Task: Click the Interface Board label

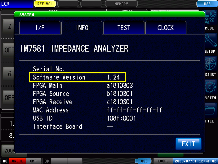Action: 58,126
